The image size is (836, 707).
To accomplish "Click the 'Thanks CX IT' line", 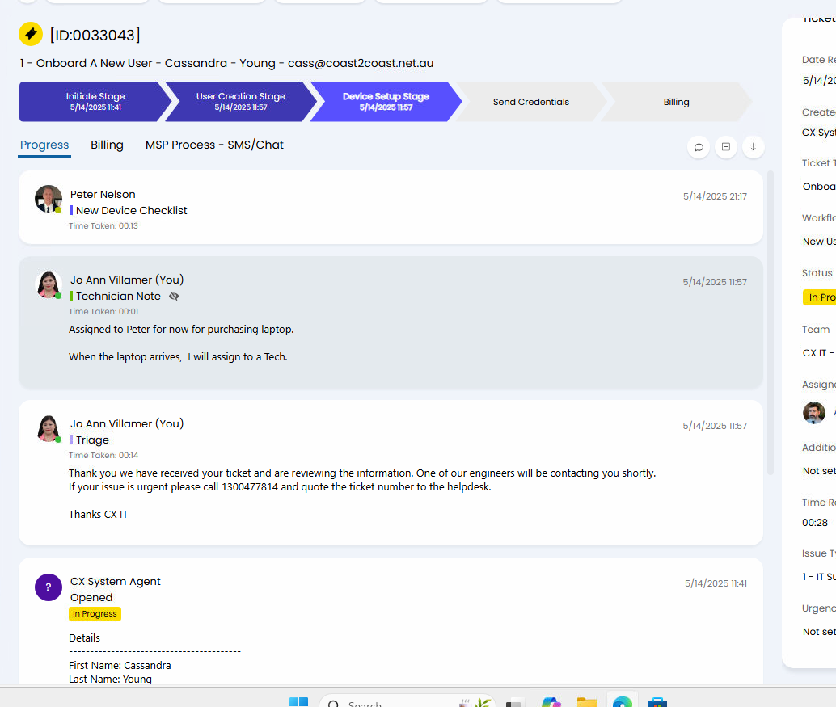I will [98, 514].
